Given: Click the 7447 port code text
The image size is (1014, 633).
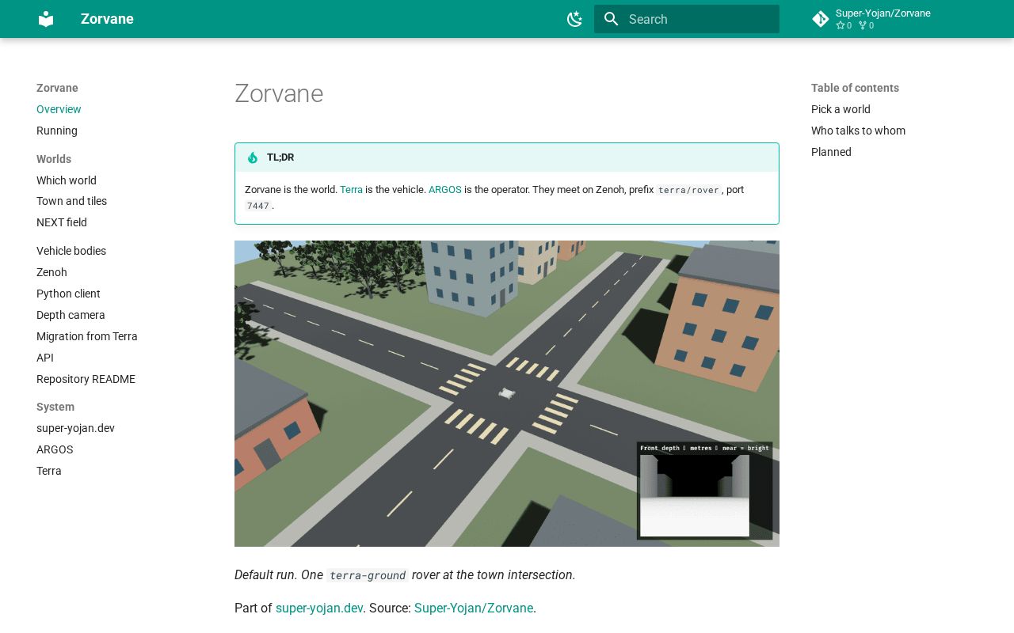Looking at the screenshot, I should (258, 206).
